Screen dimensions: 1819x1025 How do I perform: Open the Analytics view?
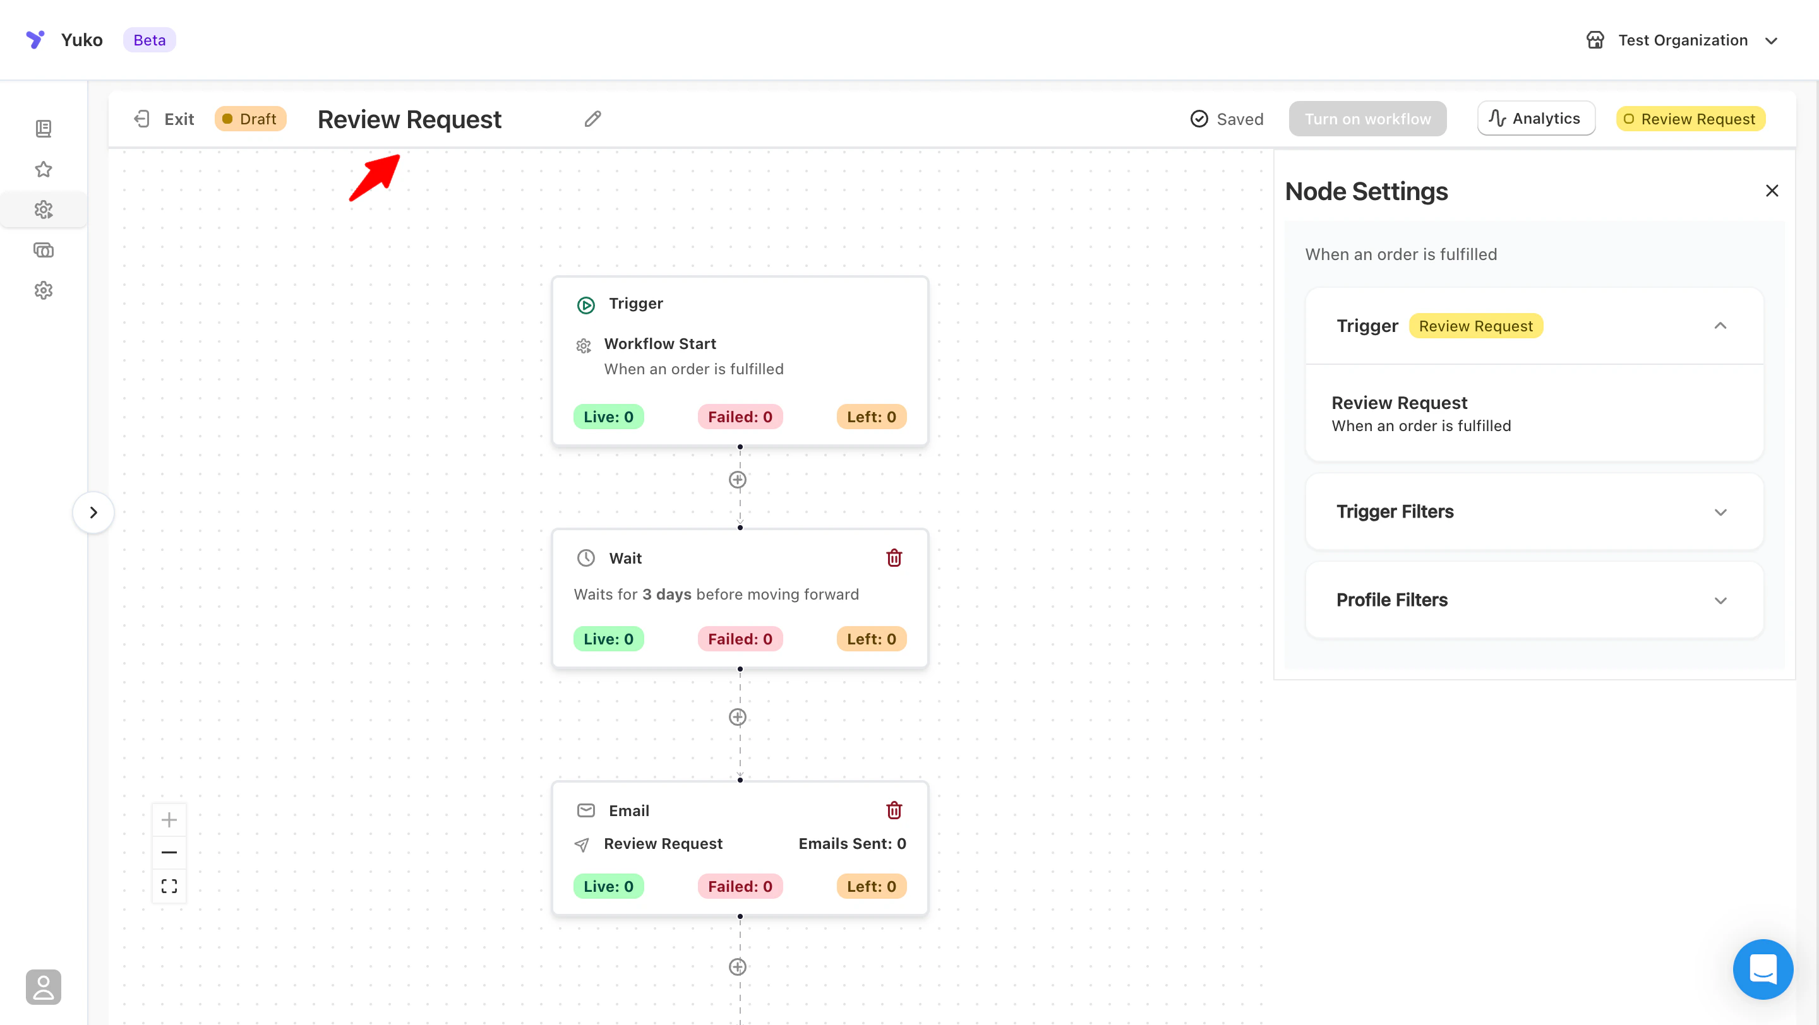click(x=1536, y=119)
